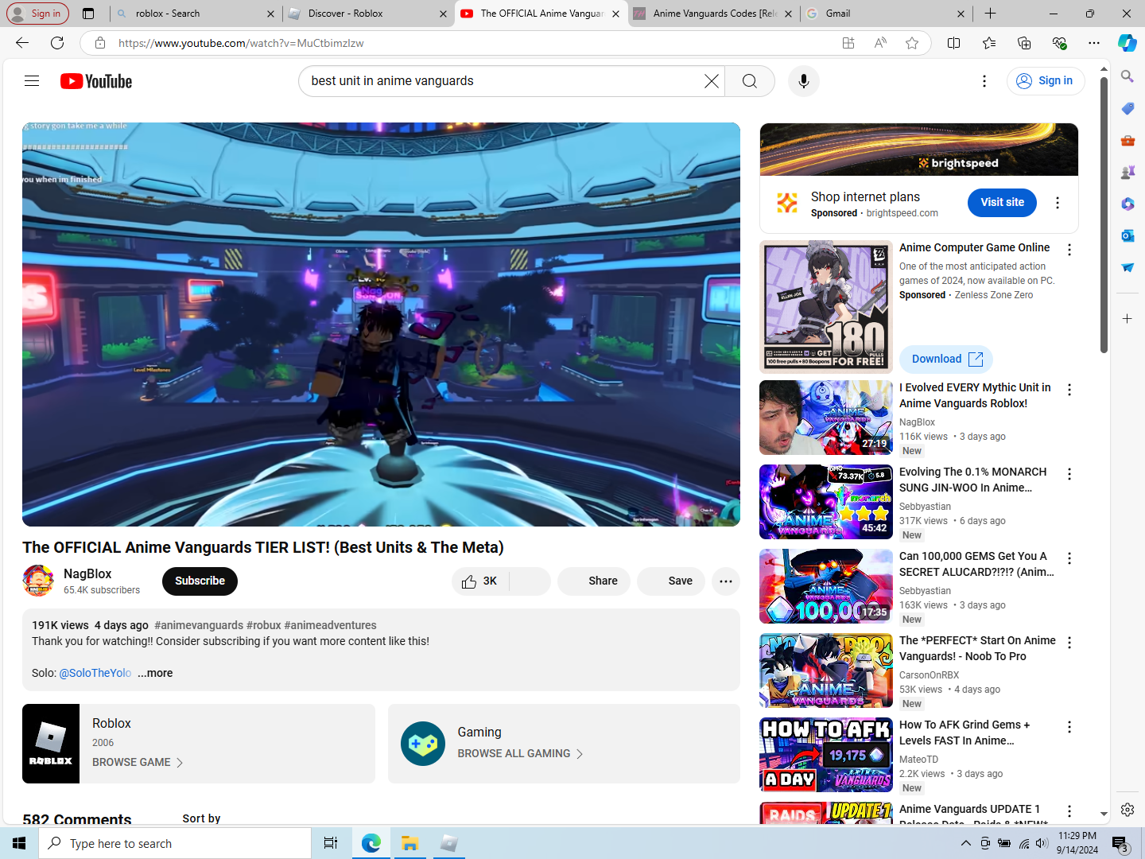This screenshot has height=859, width=1145.
Task: Switch to Discover - Roblox tab
Action: tap(368, 14)
